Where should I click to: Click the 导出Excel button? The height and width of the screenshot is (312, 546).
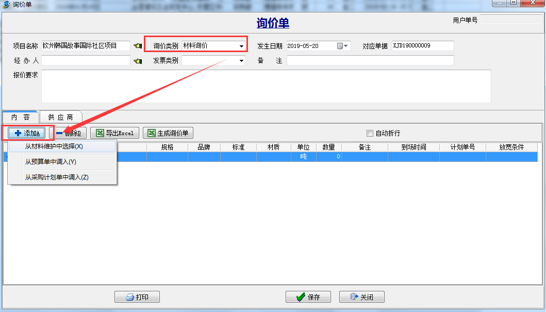(x=114, y=133)
